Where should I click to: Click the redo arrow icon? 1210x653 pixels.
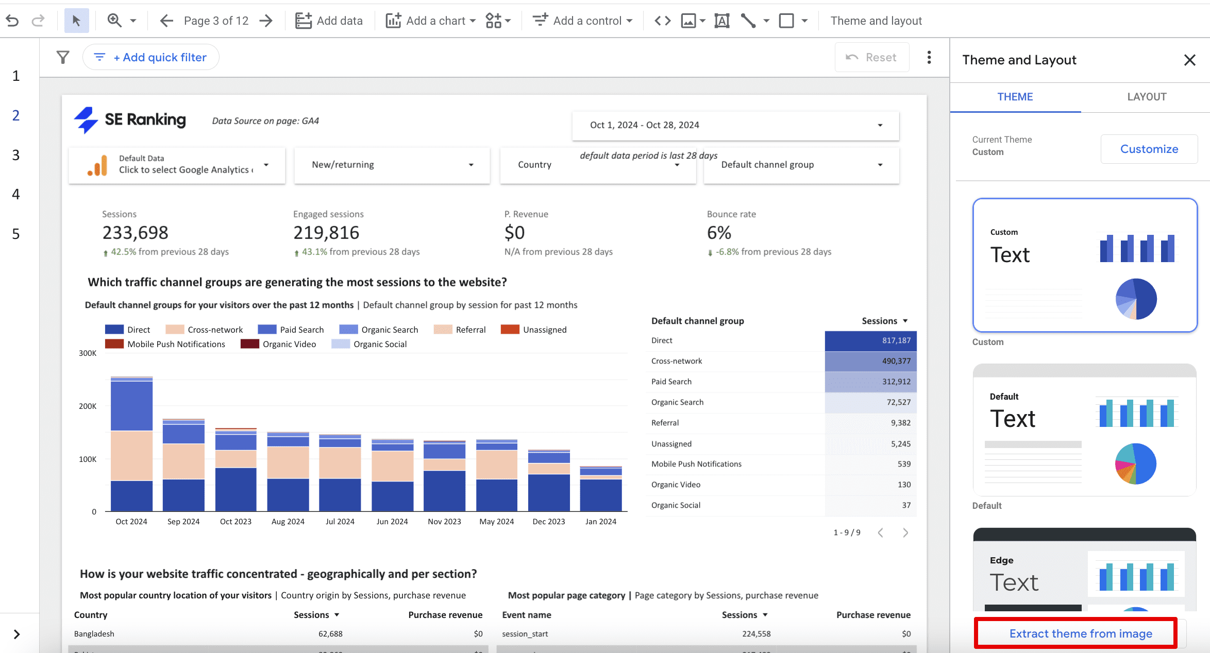38,20
